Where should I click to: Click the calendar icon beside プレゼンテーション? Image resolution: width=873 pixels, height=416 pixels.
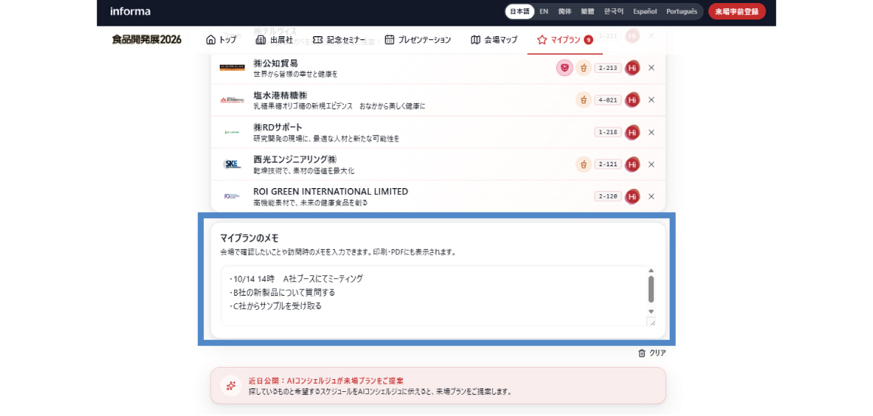click(390, 39)
